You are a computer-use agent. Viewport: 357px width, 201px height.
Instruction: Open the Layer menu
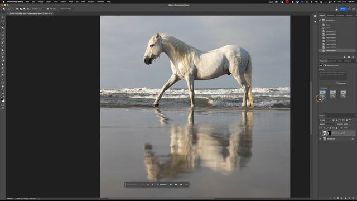coord(49,2)
